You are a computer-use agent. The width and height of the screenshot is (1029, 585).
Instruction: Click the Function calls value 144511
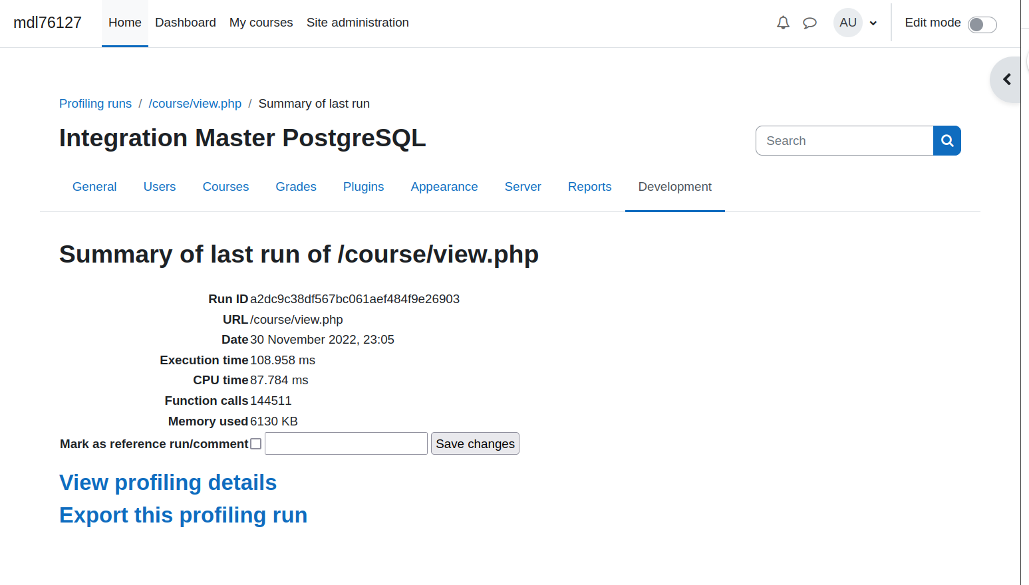click(271, 401)
